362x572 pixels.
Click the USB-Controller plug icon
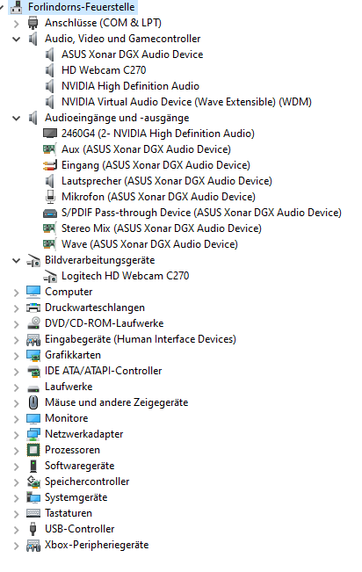33,529
